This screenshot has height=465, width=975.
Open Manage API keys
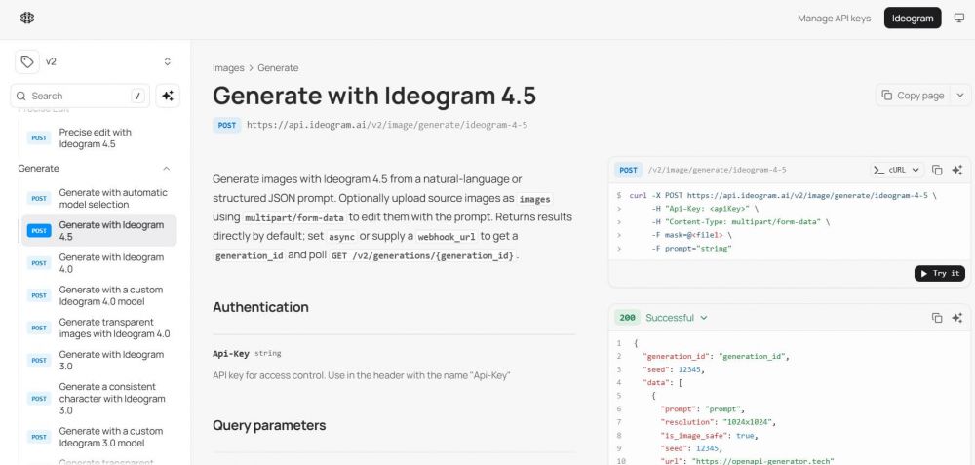tap(834, 18)
